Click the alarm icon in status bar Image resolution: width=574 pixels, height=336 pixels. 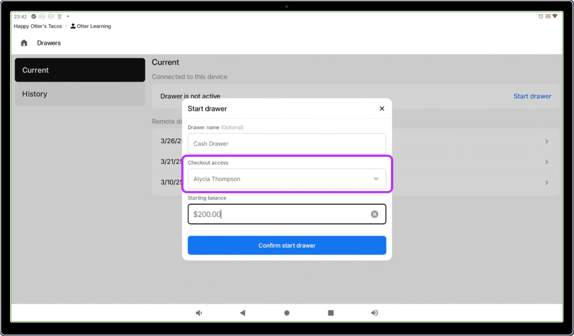[x=541, y=16]
